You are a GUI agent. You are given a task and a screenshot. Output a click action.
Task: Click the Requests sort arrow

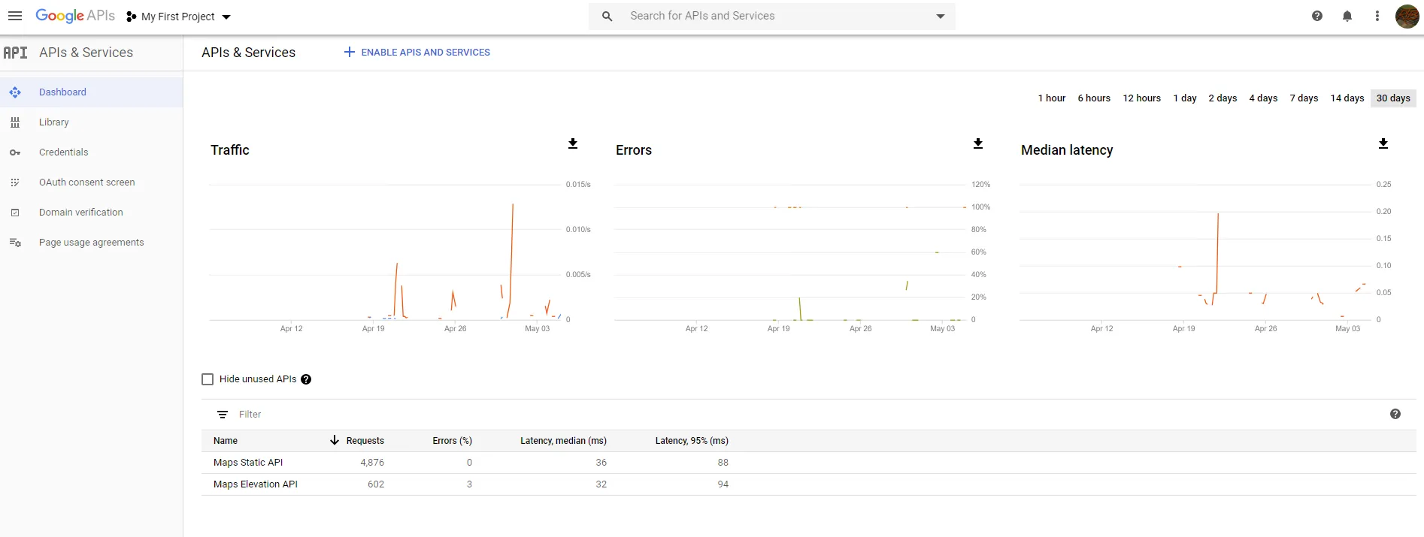coord(335,440)
